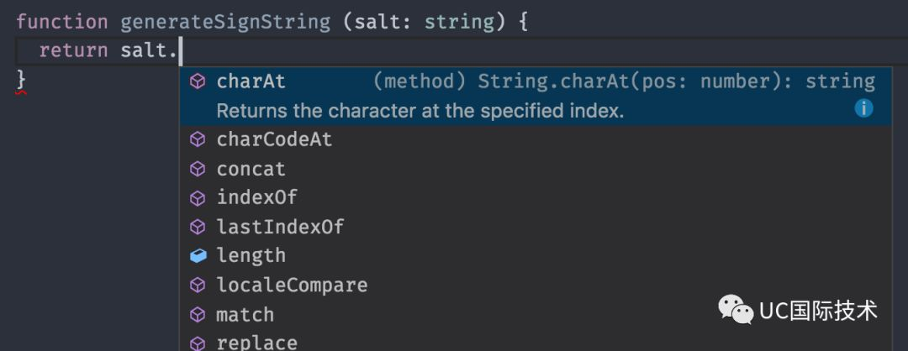
Task: Click the indexOf method cube icon
Action: [198, 198]
